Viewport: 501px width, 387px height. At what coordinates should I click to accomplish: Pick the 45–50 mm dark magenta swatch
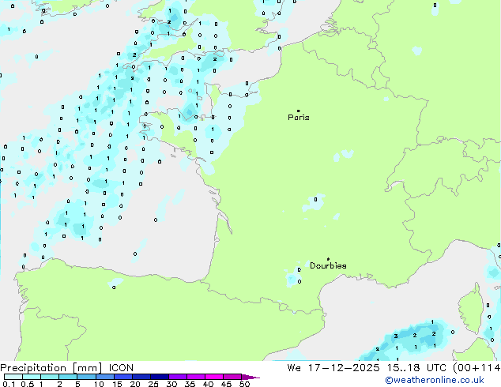(232, 377)
